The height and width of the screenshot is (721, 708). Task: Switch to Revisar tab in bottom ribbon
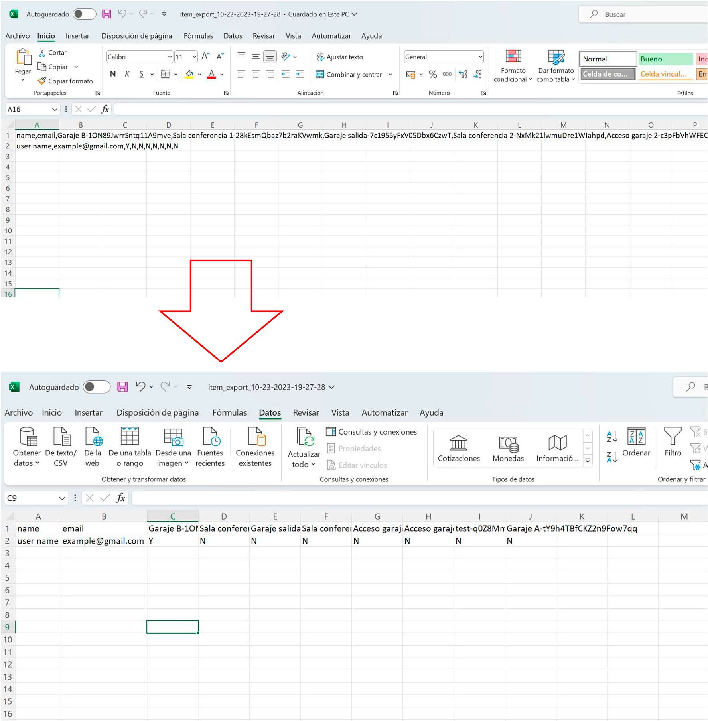coord(306,412)
